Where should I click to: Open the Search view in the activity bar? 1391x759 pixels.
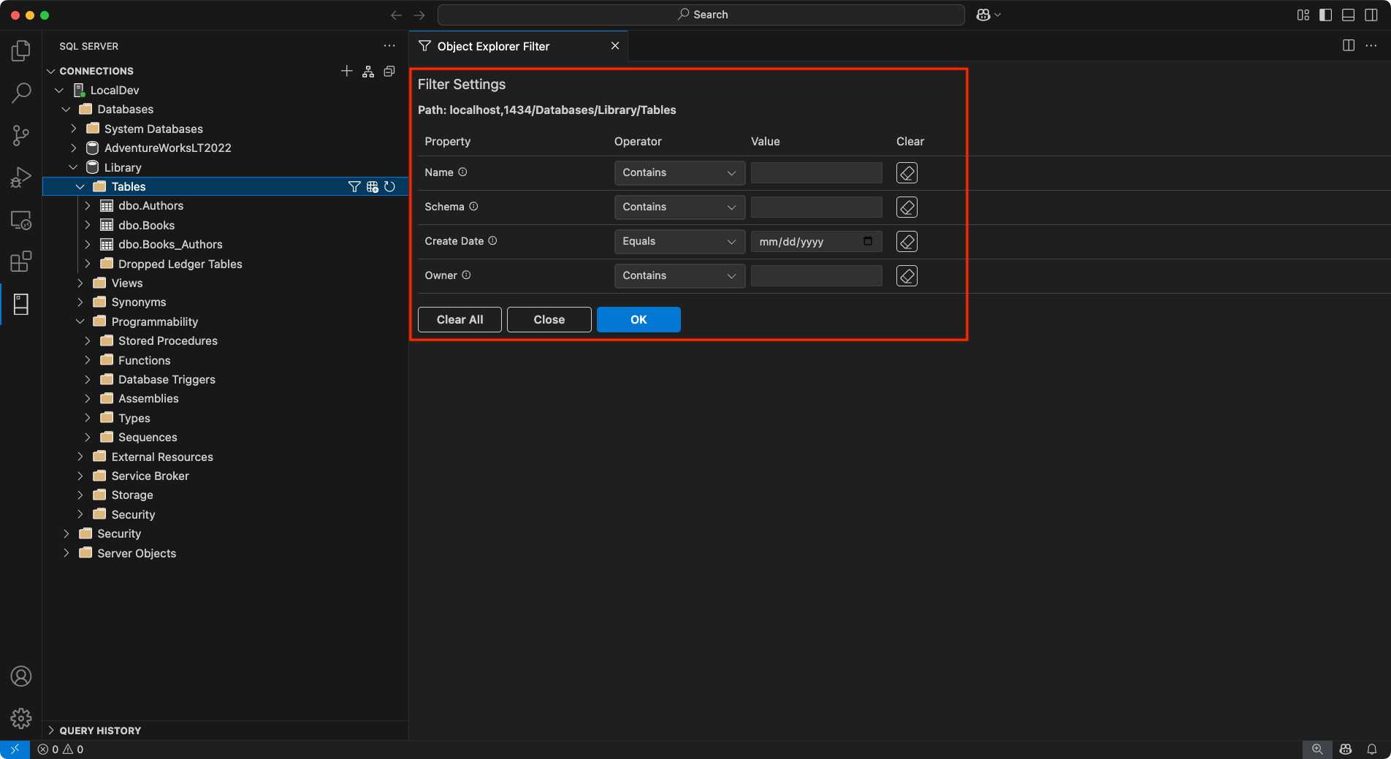pos(21,93)
